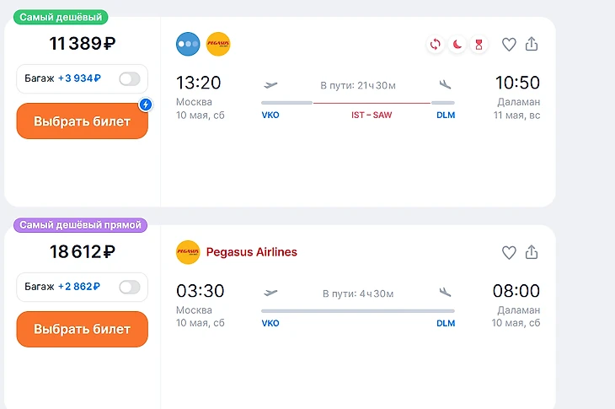Click the long layover hourglass icon

[x=479, y=45]
